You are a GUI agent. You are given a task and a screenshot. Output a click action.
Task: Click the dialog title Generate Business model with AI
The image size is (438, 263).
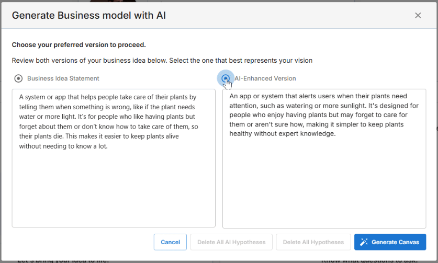(89, 15)
